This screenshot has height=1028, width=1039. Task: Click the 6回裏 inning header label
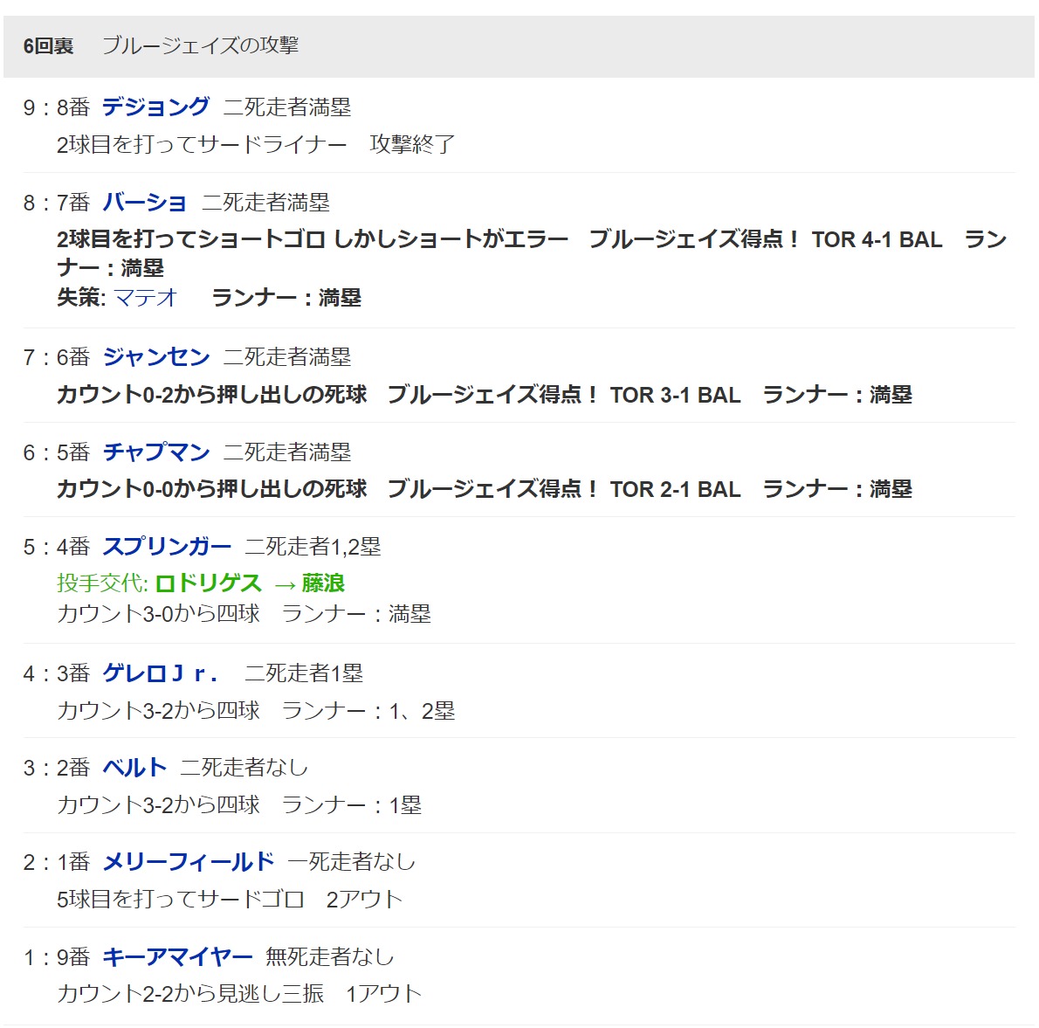(x=48, y=45)
